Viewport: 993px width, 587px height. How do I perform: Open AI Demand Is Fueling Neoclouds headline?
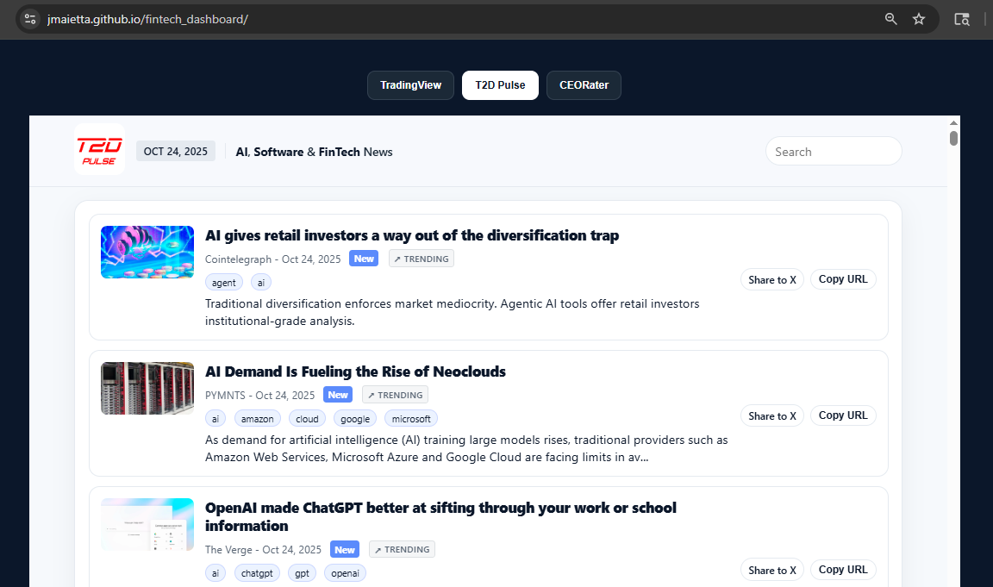pos(355,372)
